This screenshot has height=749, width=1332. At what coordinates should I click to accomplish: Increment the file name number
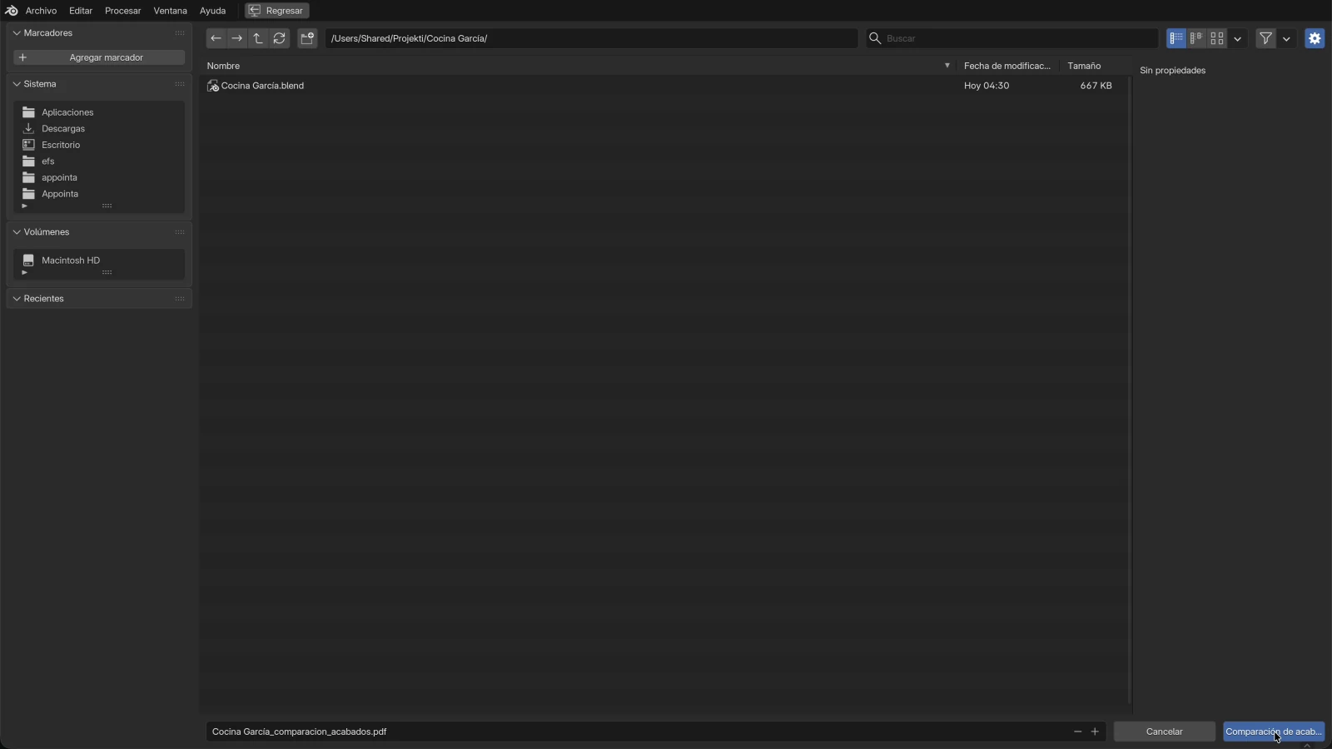coord(1095,732)
